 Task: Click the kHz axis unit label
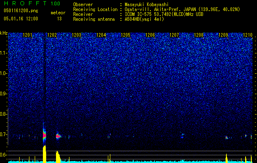(x=4, y=33)
